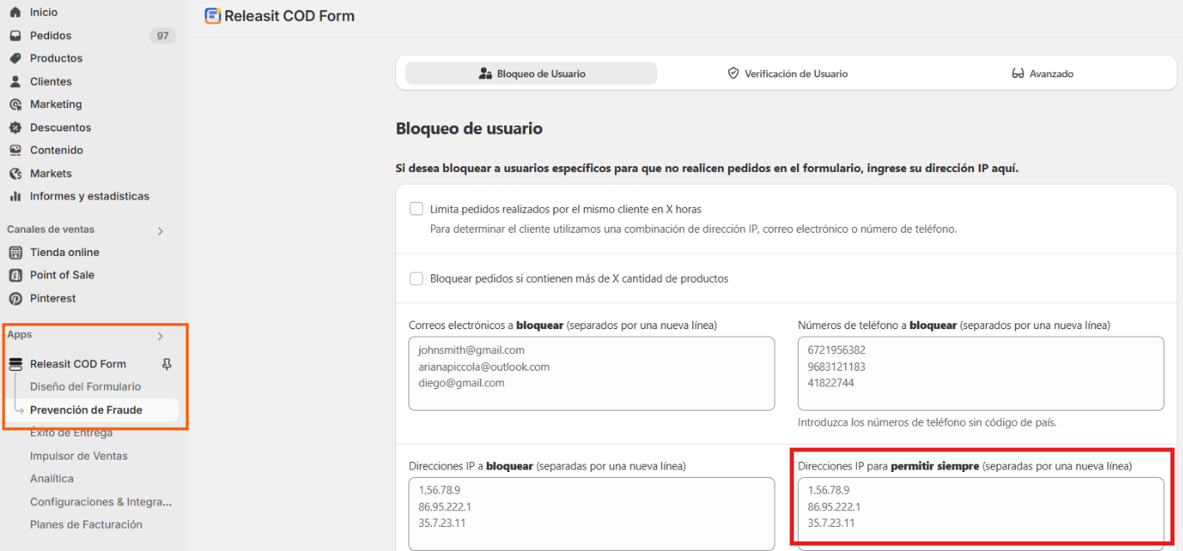
Task: Open Planes de Facturación submenu
Action: click(87, 524)
